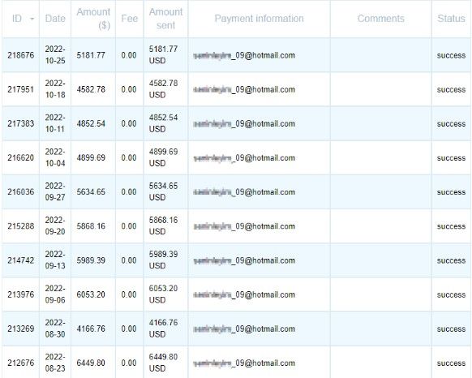Select the Amount ($) column header
Screen dimensions: 472x378
tap(93, 19)
